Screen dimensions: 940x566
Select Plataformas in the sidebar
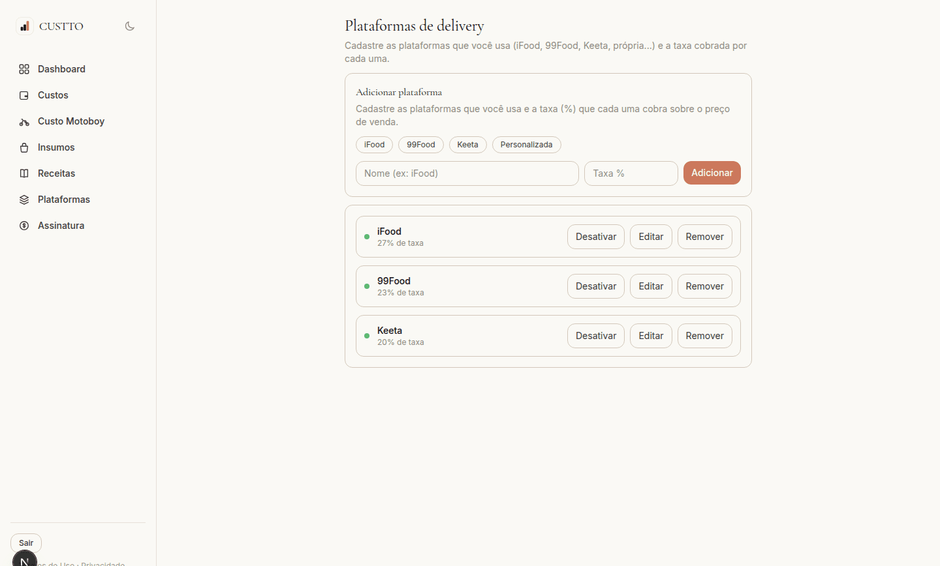(x=78, y=200)
